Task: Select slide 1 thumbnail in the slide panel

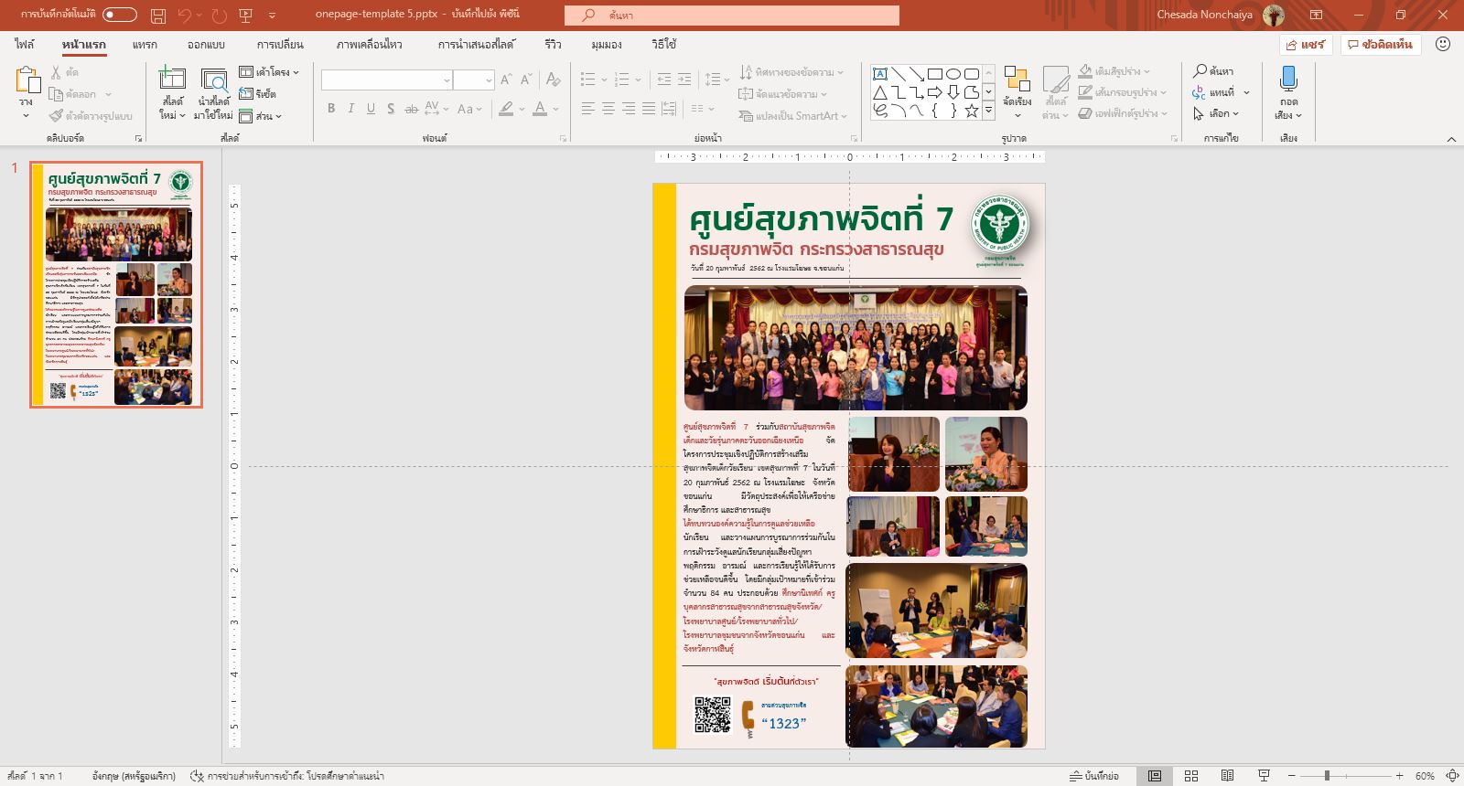Action: pyautogui.click(x=116, y=285)
